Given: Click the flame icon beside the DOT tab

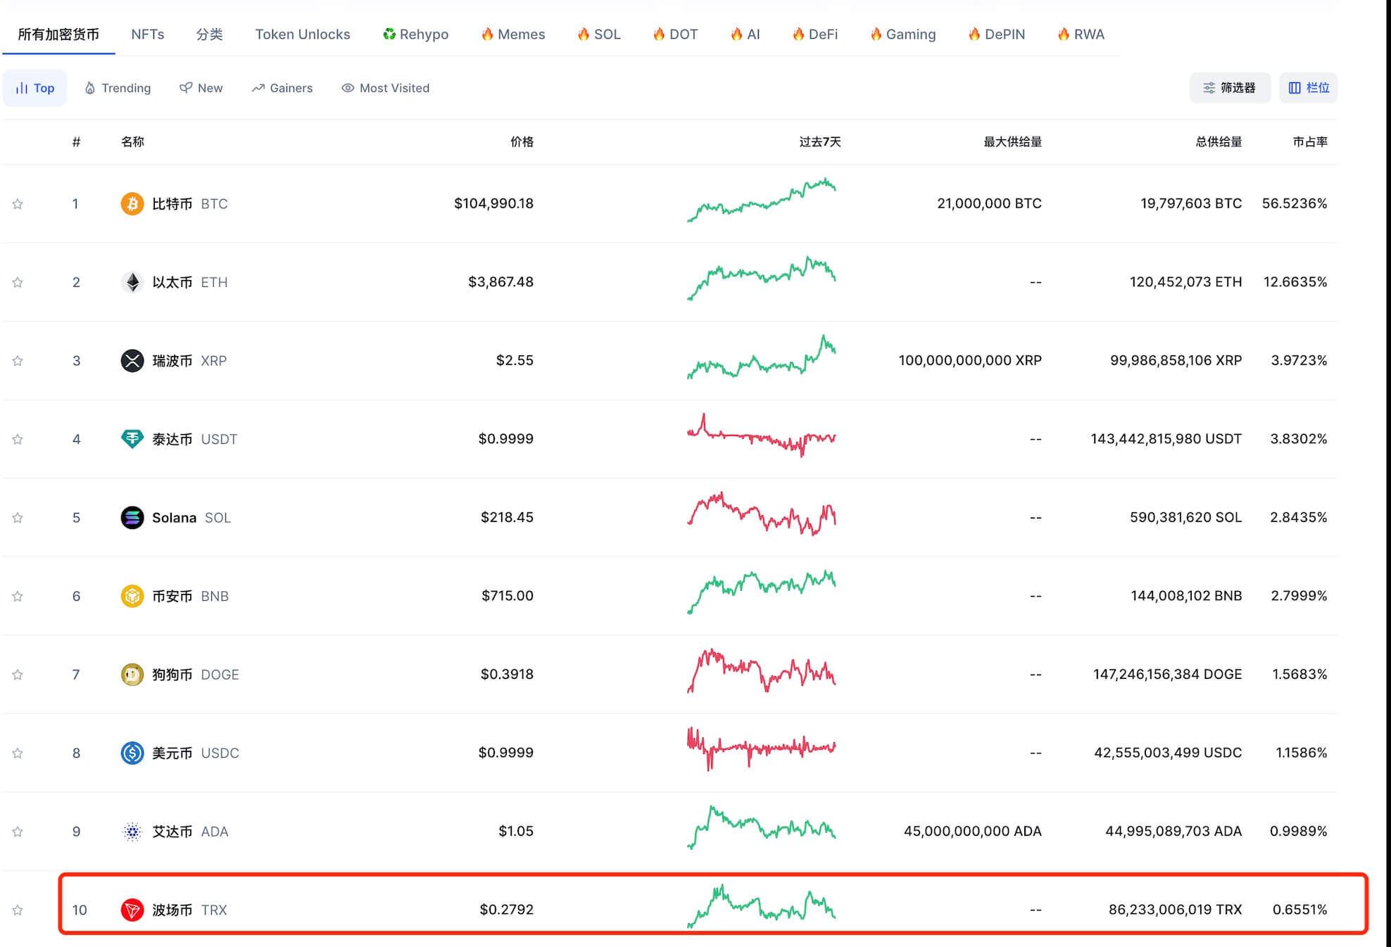Looking at the screenshot, I should [659, 34].
